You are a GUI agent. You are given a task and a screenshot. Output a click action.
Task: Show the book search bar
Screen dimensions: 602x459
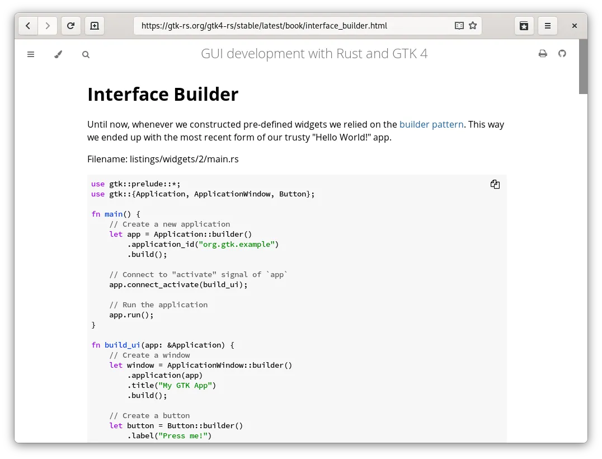[86, 54]
